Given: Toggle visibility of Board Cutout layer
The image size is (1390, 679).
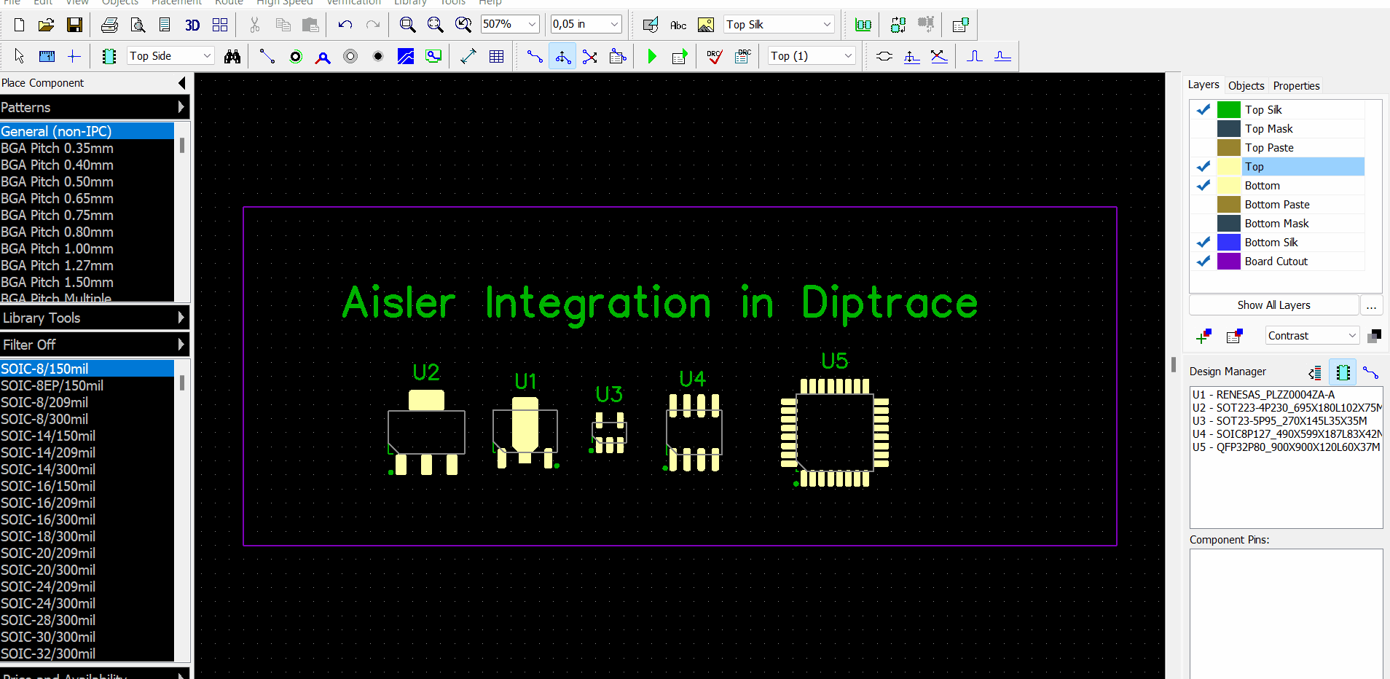Looking at the screenshot, I should (x=1204, y=261).
